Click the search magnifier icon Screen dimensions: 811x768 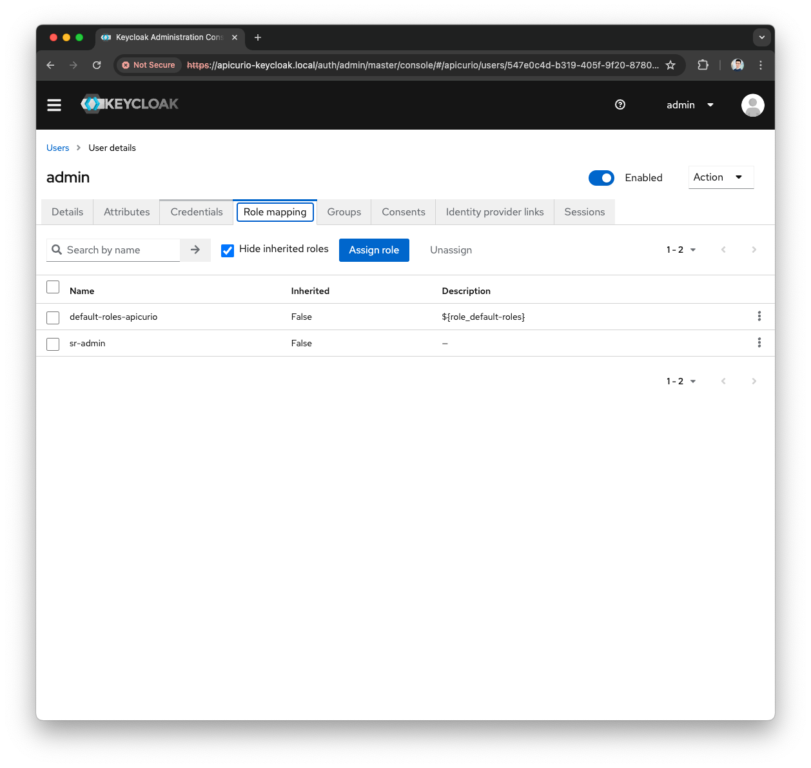tap(57, 250)
